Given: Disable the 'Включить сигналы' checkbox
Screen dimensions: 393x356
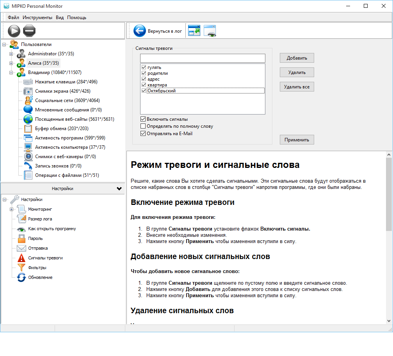Looking at the screenshot, I should 143,119.
